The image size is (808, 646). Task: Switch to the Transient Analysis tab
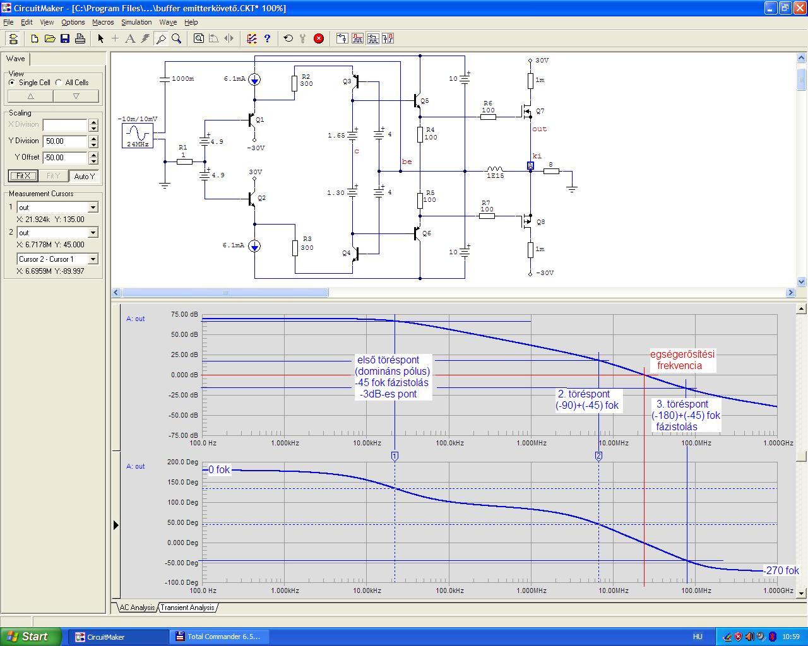[x=187, y=608]
